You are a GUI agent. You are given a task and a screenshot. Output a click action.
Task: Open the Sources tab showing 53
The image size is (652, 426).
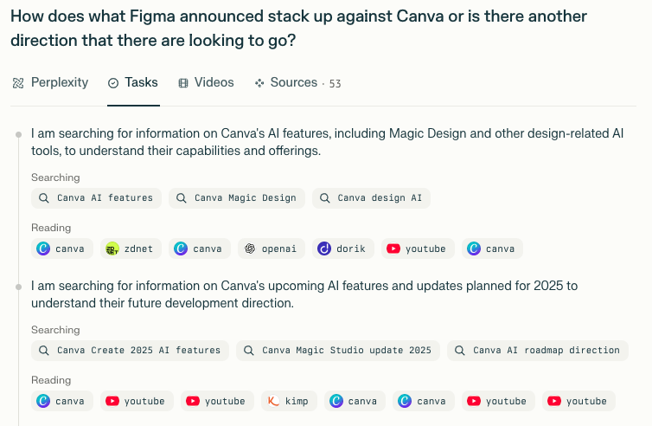(297, 82)
